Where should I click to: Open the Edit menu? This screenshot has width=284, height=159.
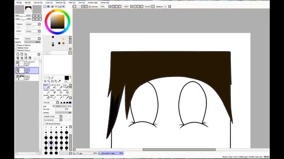click(28, 3)
